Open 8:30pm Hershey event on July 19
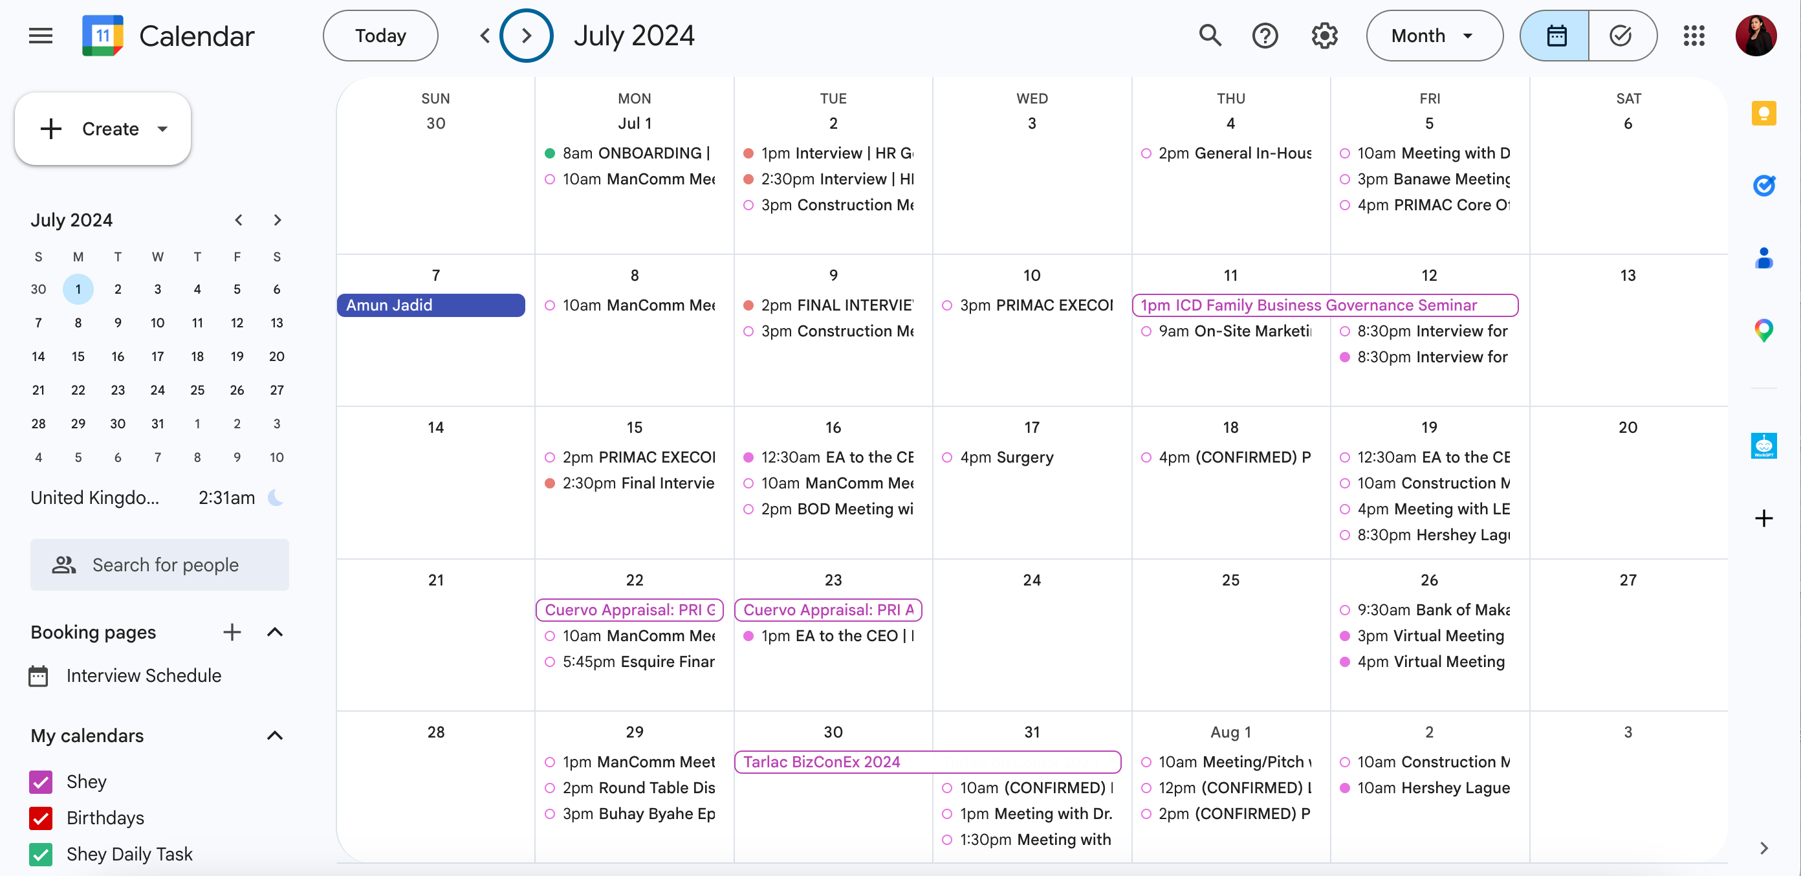This screenshot has width=1801, height=876. point(1424,535)
